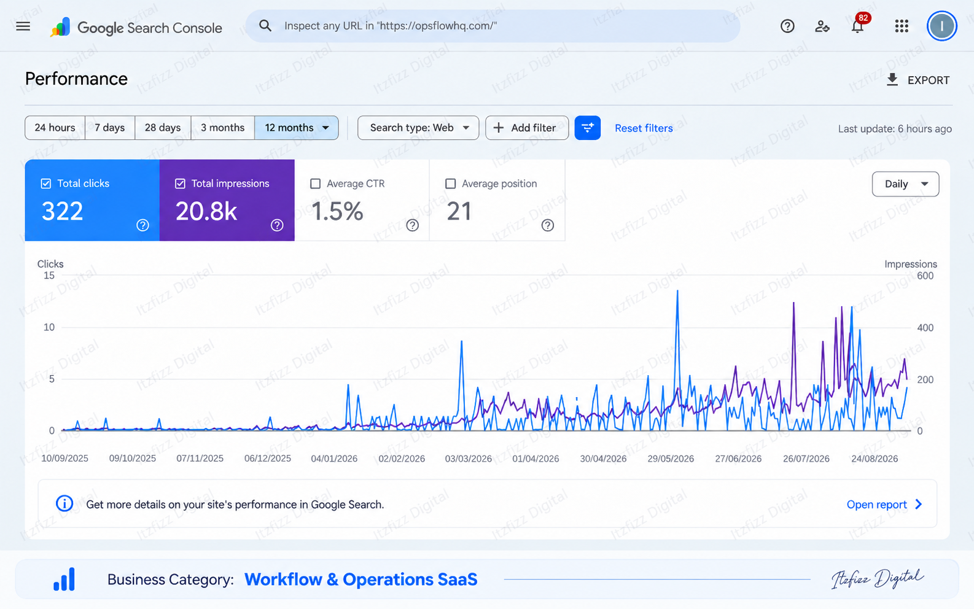Click the 'Workflow & Operations SaaS' text
The image size is (974, 609).
tap(360, 580)
